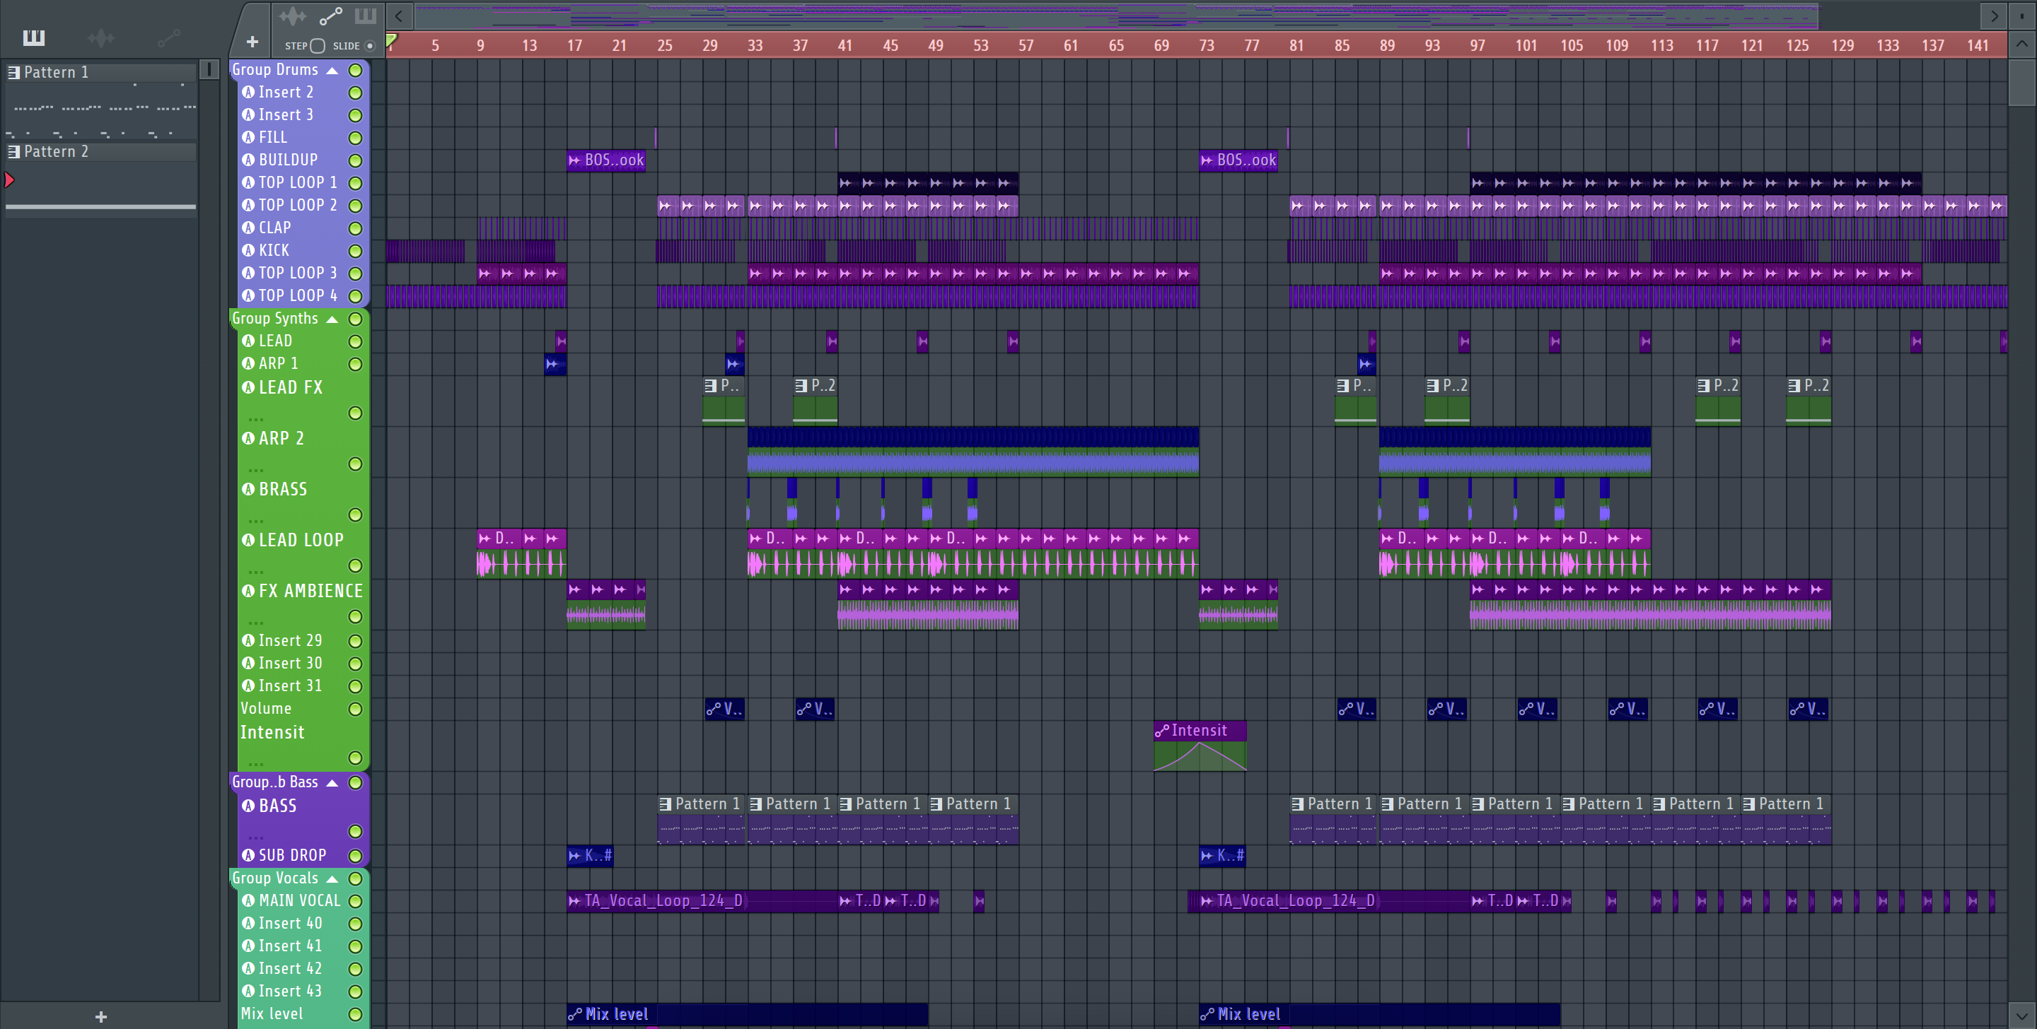
Task: Click the BRASS track icon
Action: (248, 489)
